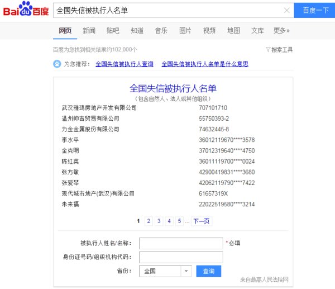The image size is (335, 289).
Task: Click the name 朱来福
Action: coord(70,204)
